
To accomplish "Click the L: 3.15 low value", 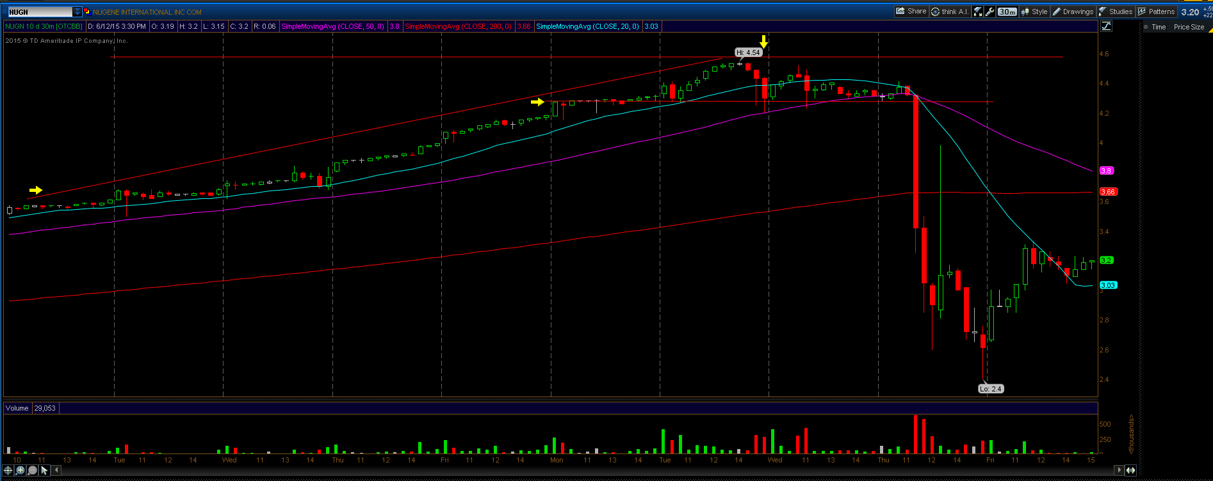I will click(214, 26).
